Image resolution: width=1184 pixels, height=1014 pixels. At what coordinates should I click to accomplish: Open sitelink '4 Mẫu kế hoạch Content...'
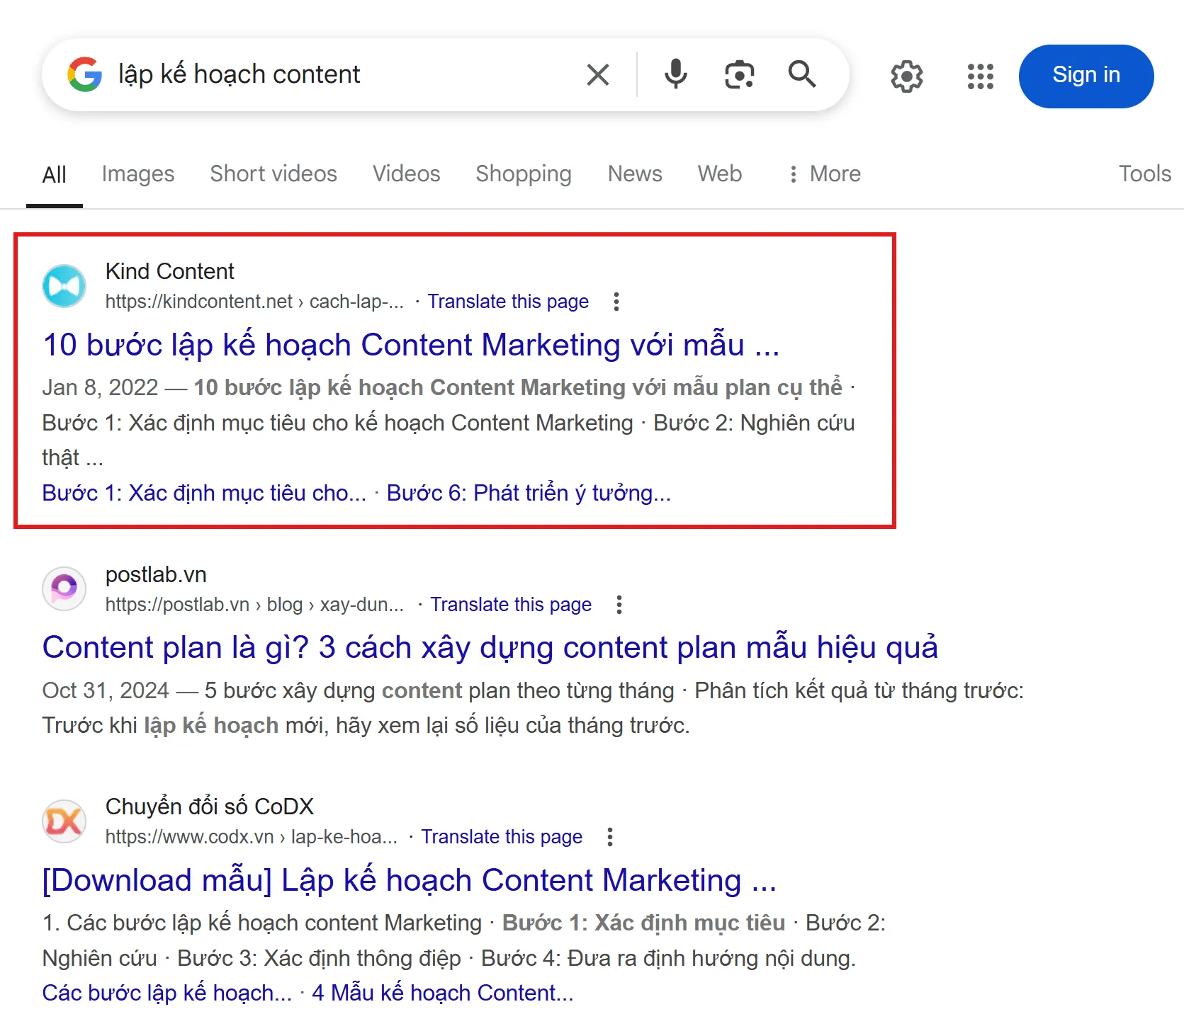[443, 993]
